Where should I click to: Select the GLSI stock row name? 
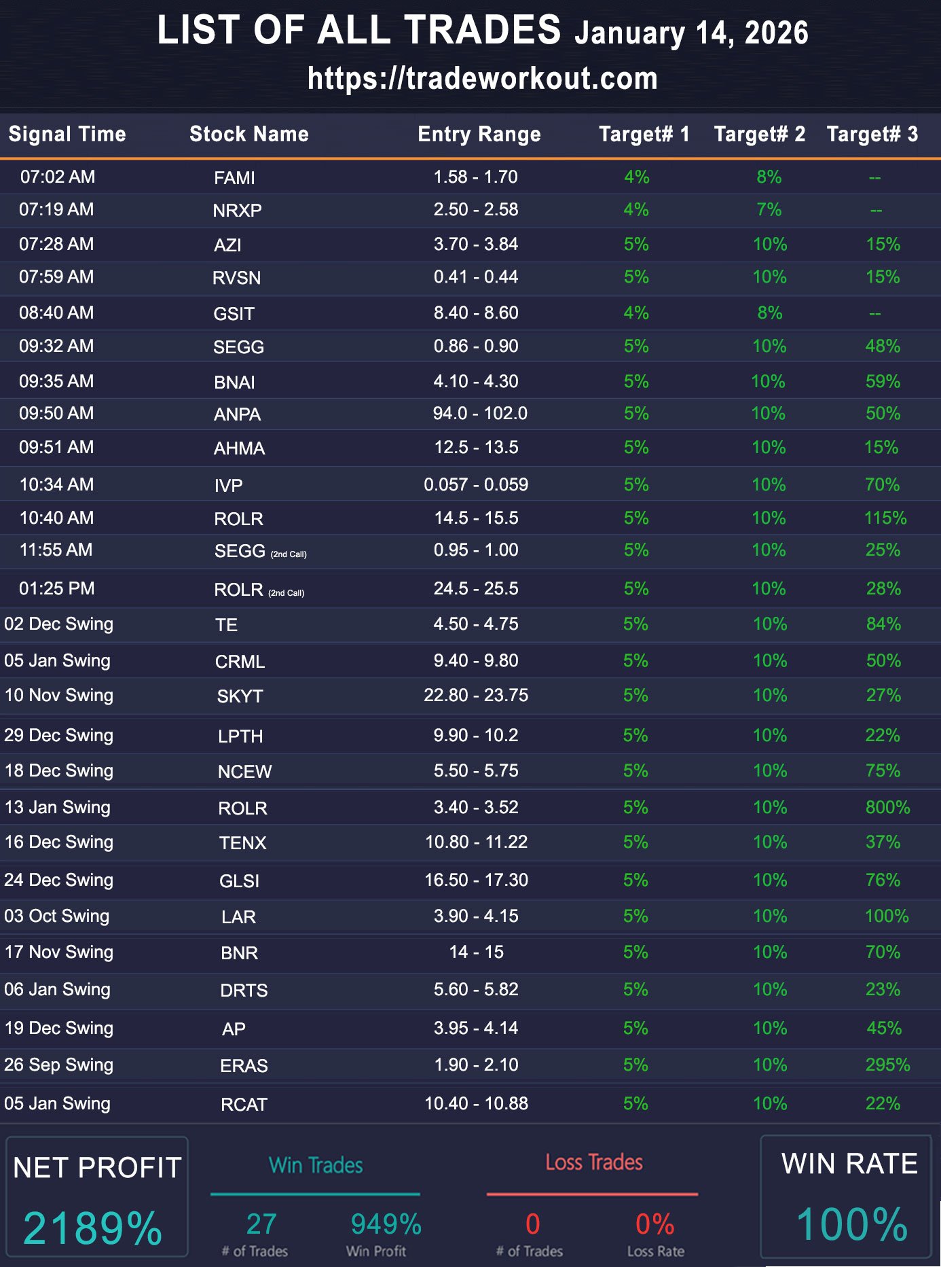[239, 881]
